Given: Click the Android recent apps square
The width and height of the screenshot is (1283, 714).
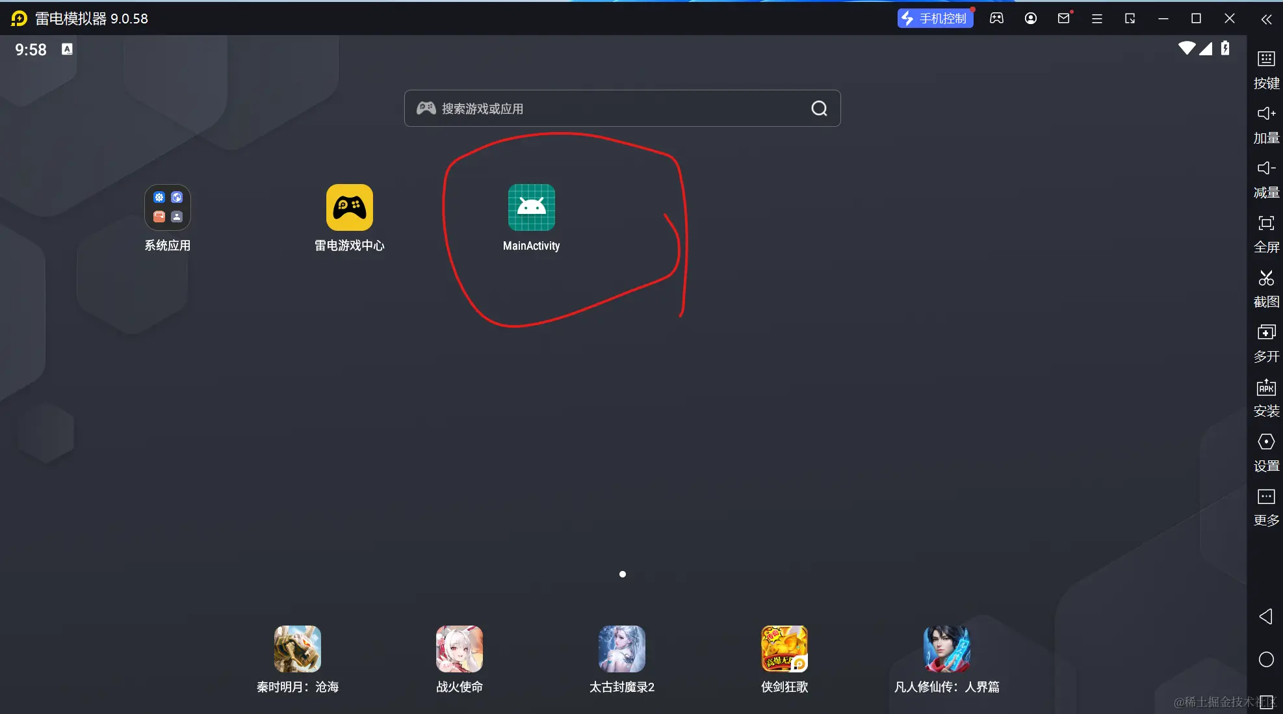Looking at the screenshot, I should click(x=1266, y=702).
